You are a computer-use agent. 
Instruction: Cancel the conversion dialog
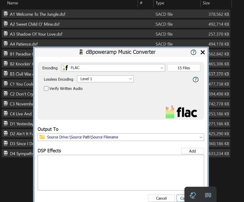click(x=161, y=198)
